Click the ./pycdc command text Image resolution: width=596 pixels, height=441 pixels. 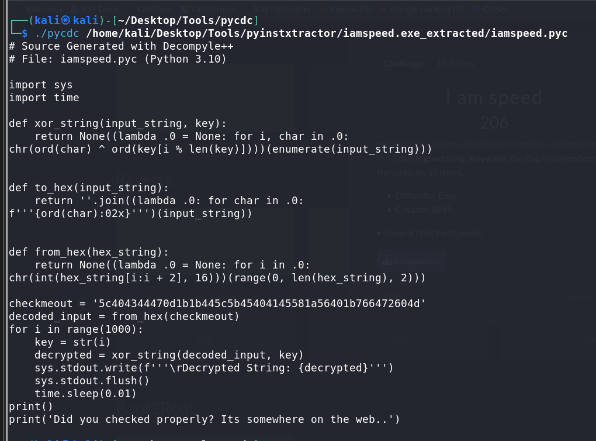[57, 33]
